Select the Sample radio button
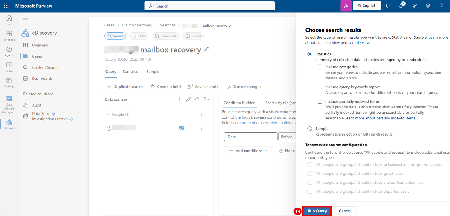Viewport: 450px width, 216px height. point(310,129)
